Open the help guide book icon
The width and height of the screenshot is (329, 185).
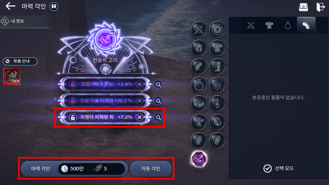(x=54, y=6)
